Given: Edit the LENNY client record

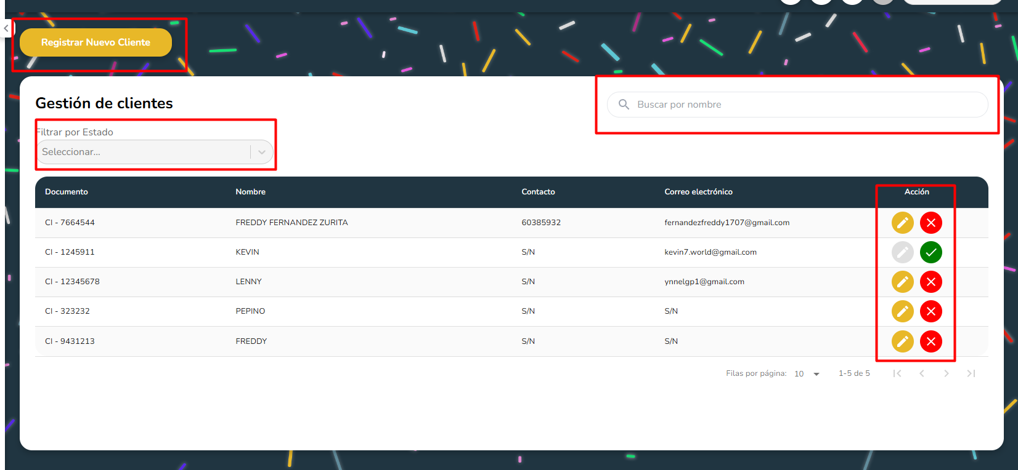Looking at the screenshot, I should pos(902,282).
